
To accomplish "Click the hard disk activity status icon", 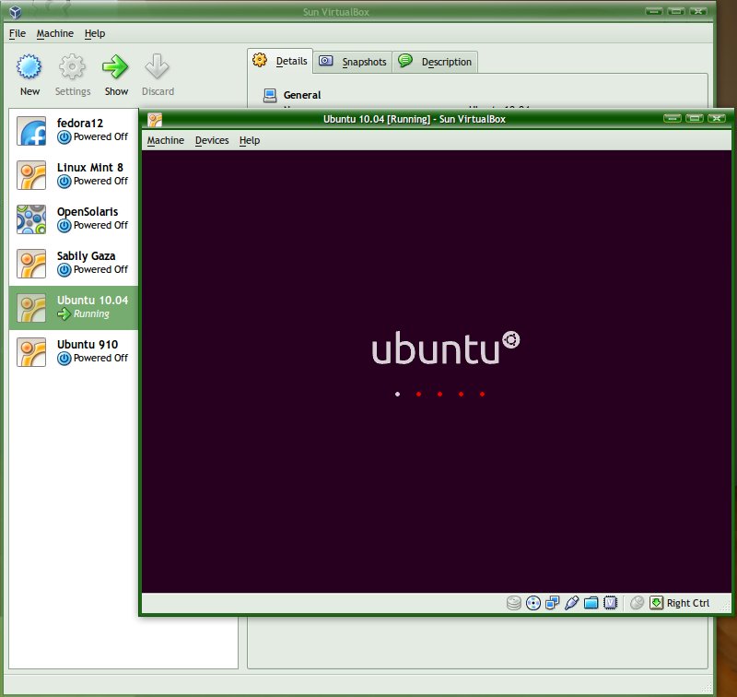I will [514, 603].
